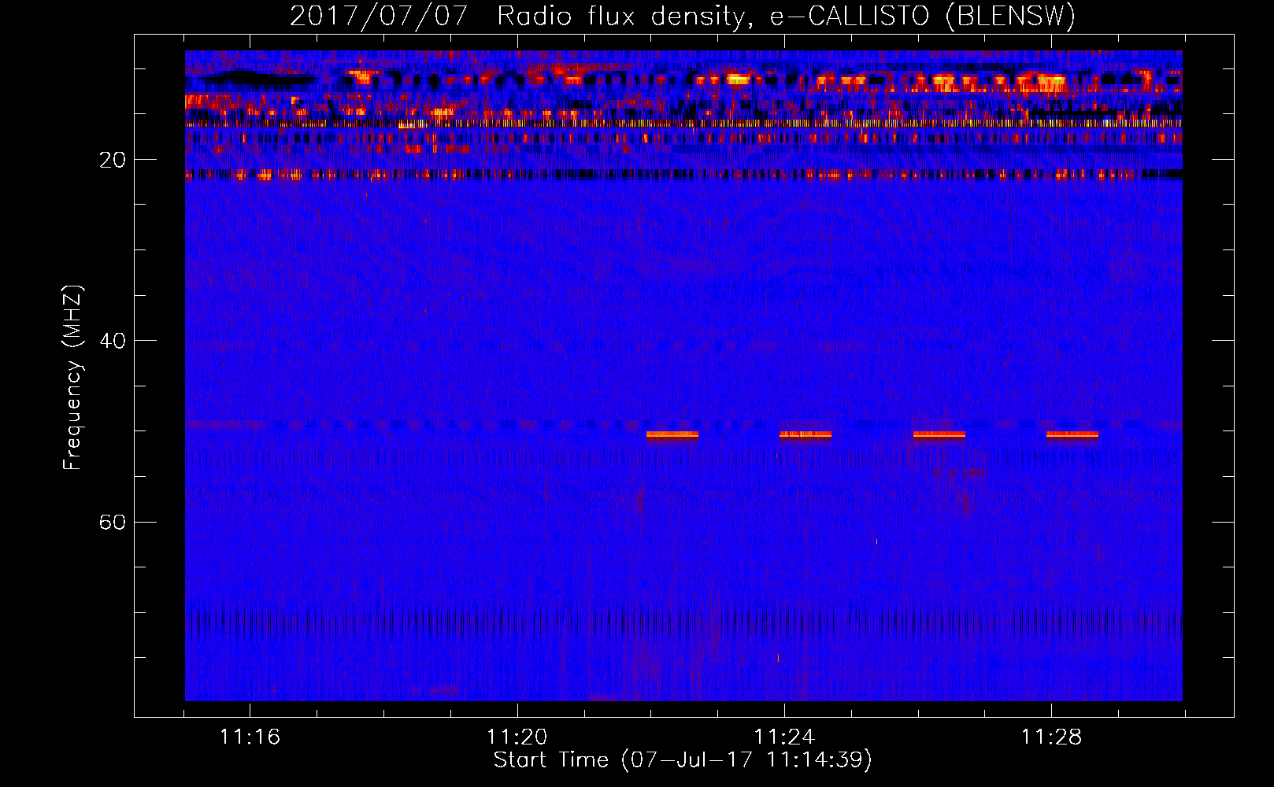Click the first red burst segment near 11:22
Viewport: 1274px width, 787px height.
672,434
